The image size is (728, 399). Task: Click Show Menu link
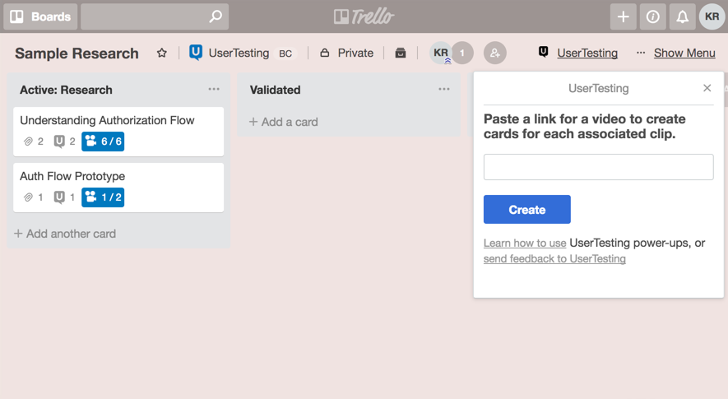click(x=684, y=53)
